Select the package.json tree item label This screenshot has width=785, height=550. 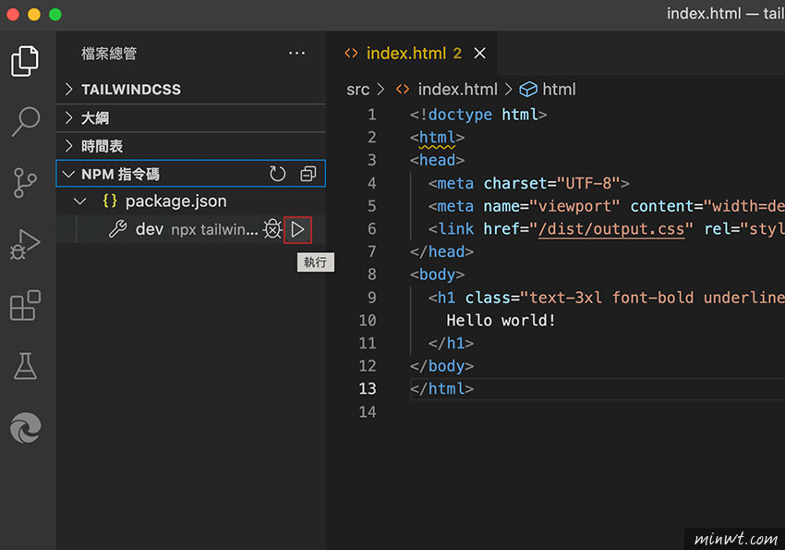point(175,202)
